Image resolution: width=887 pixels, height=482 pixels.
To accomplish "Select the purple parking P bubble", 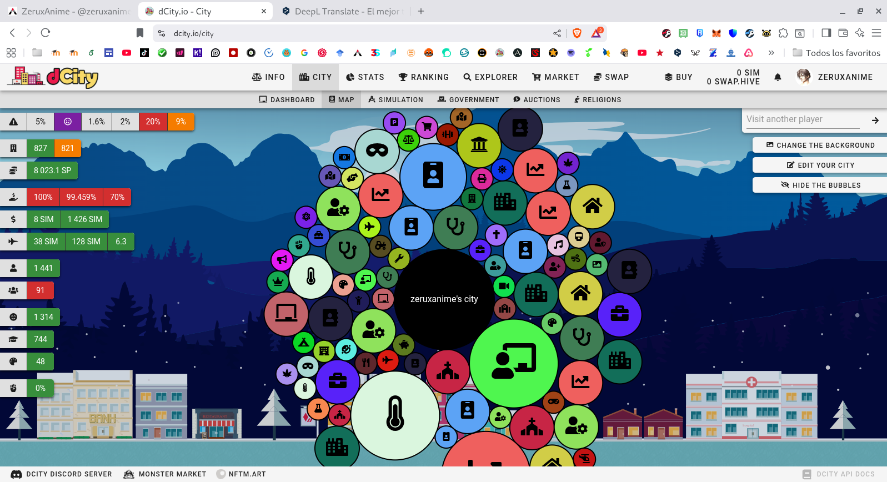I will pos(394,122).
